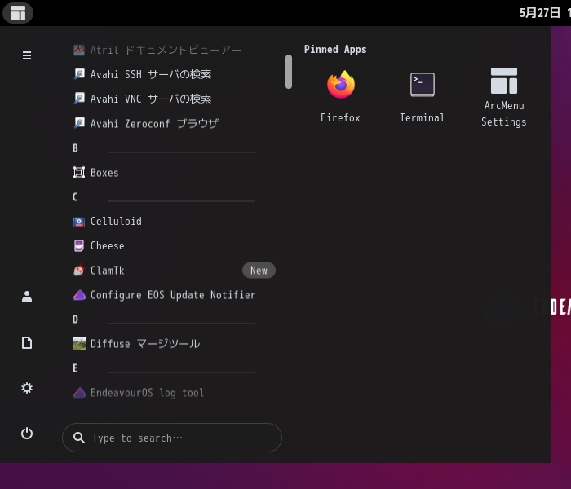571x489 pixels.
Task: Click the search magnifier icon
Action: (78, 438)
